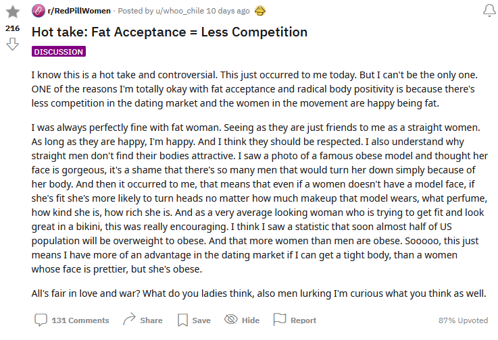Click the 'Report' text label
The width and height of the screenshot is (498, 340).
pyautogui.click(x=303, y=320)
